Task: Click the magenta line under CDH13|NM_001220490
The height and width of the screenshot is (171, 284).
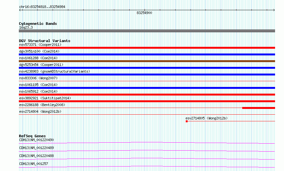Action: click(x=147, y=143)
